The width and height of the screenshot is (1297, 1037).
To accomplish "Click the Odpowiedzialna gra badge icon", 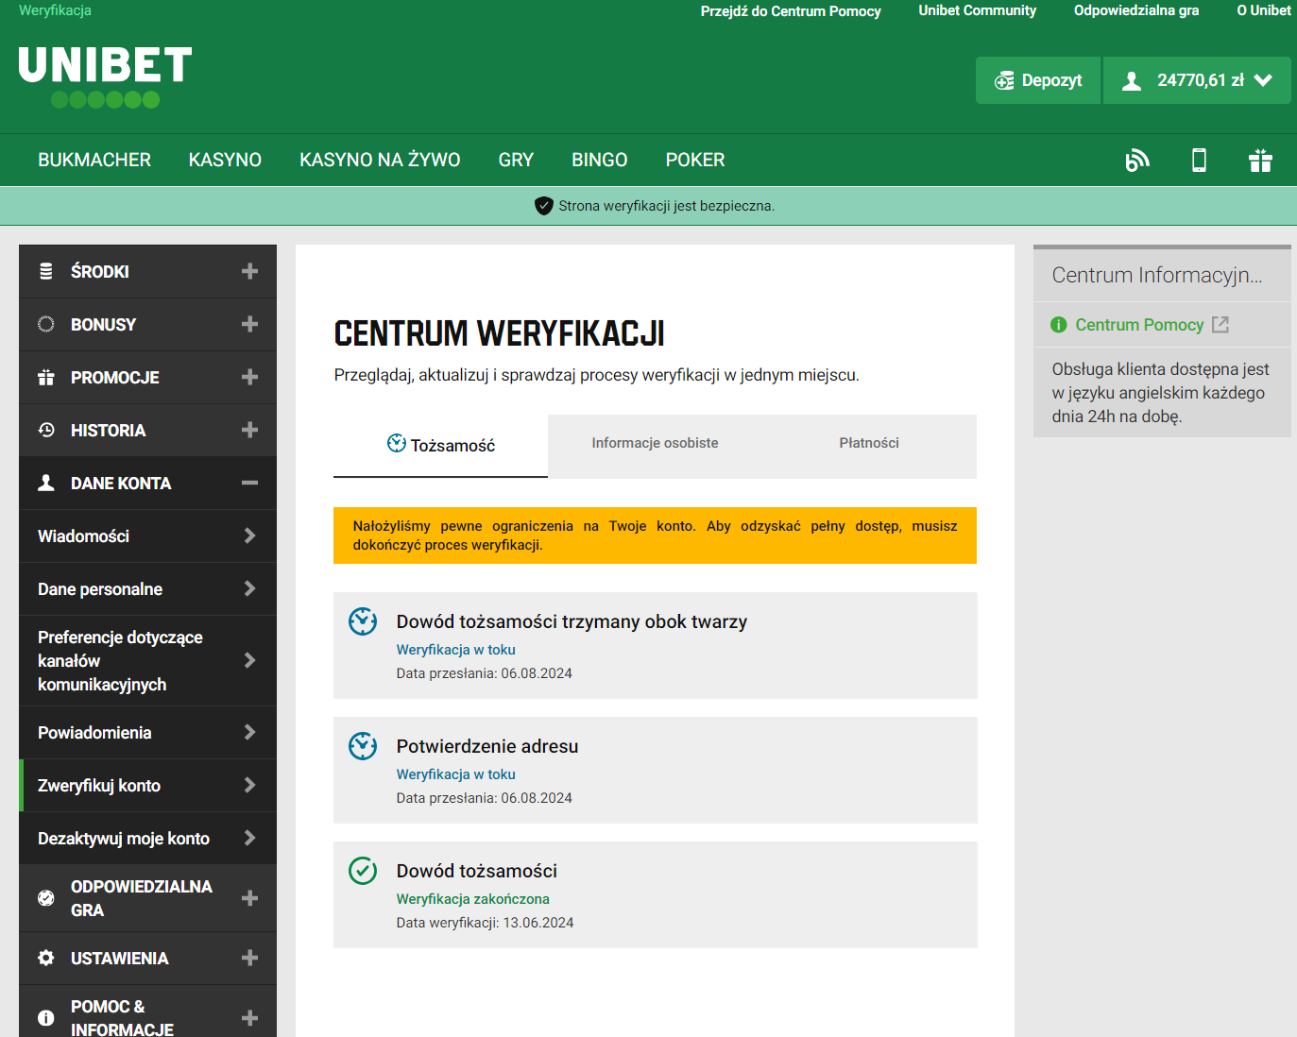I will 45,898.
